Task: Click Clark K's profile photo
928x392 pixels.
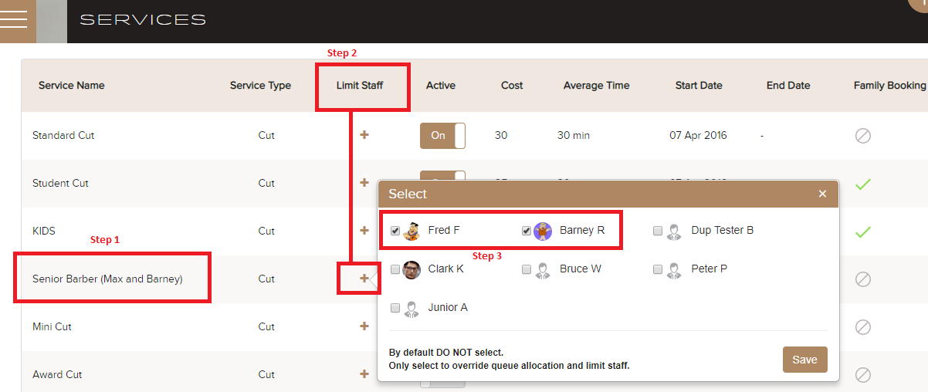Action: [412, 269]
